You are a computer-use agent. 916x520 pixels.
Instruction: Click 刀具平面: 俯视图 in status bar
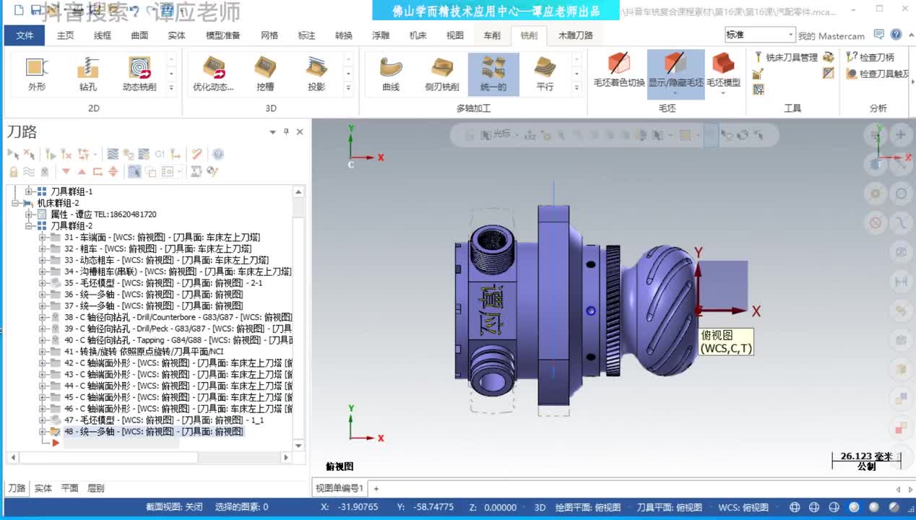point(669,507)
